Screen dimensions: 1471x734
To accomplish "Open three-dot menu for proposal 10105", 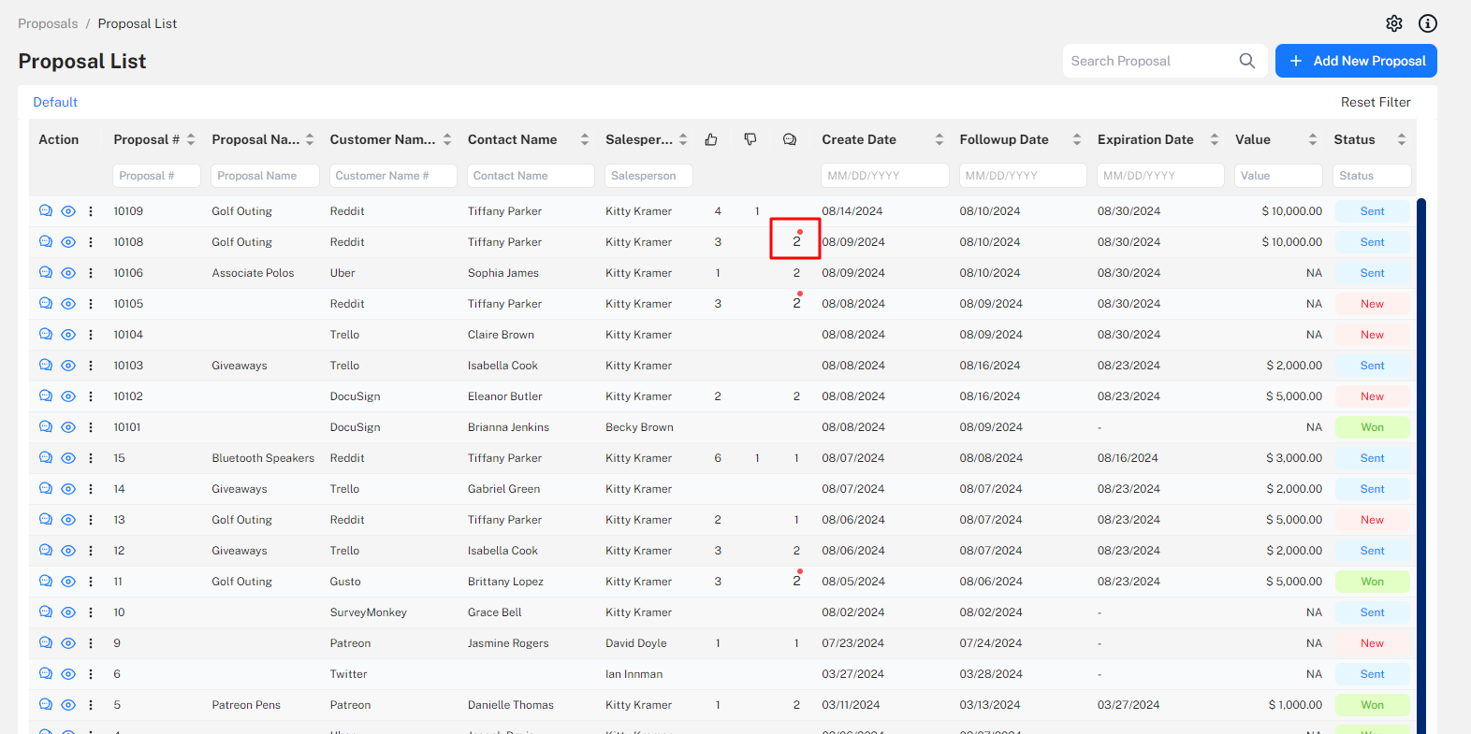I will click(x=91, y=304).
